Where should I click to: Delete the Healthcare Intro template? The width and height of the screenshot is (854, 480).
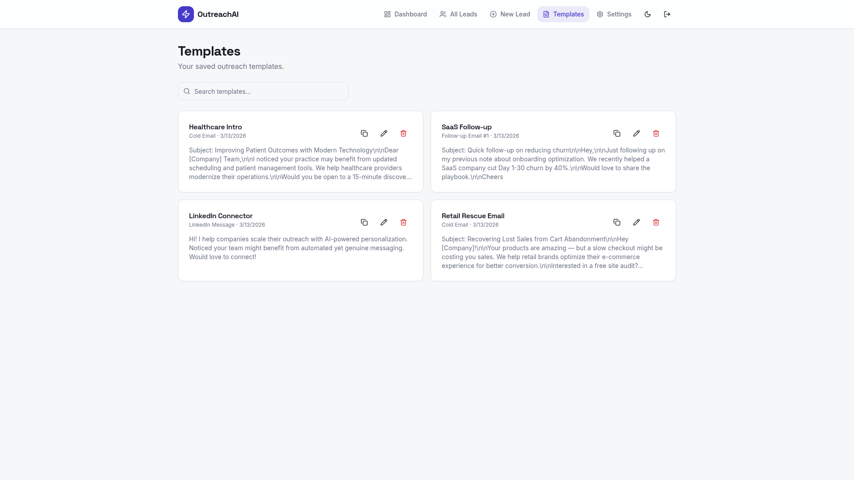pyautogui.click(x=403, y=133)
